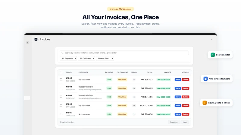Viewport: 241px width, 135px height.
Task: Click invoice number INV-2026-0004
Action: pyautogui.click(x=164, y=106)
